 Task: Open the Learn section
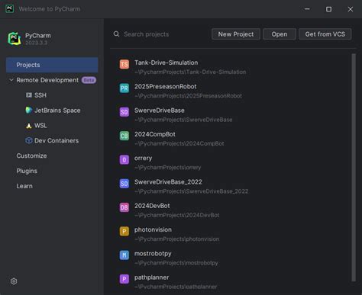click(24, 186)
